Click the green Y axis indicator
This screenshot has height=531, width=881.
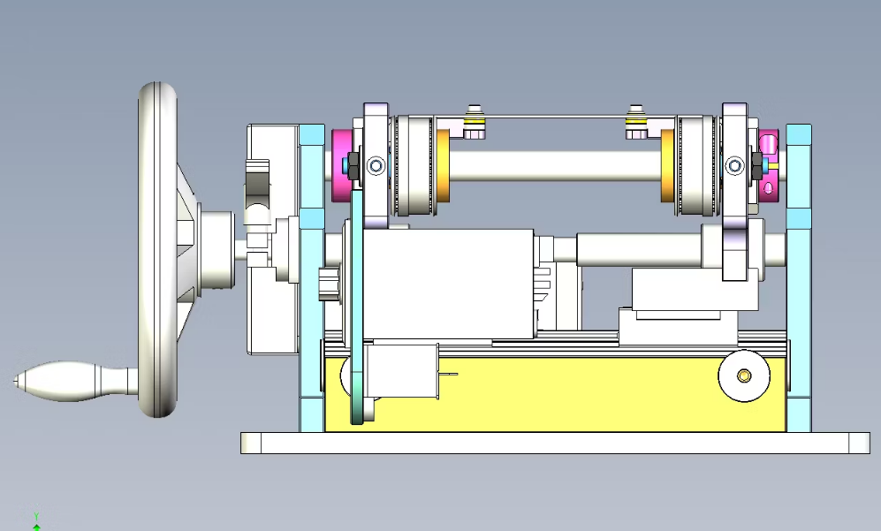36,521
